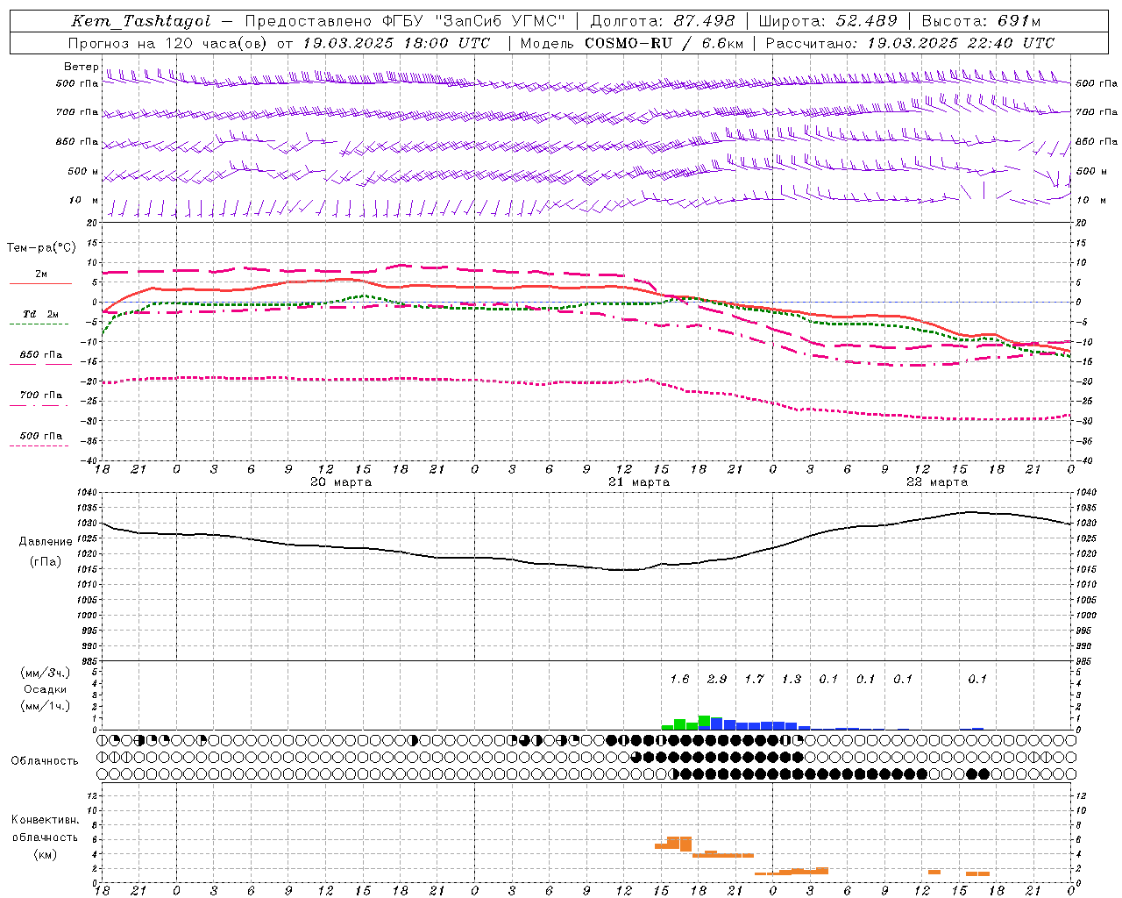Click the '(мм/3ч.)' precipitation unit label
The height and width of the screenshot is (898, 1122).
click(46, 673)
